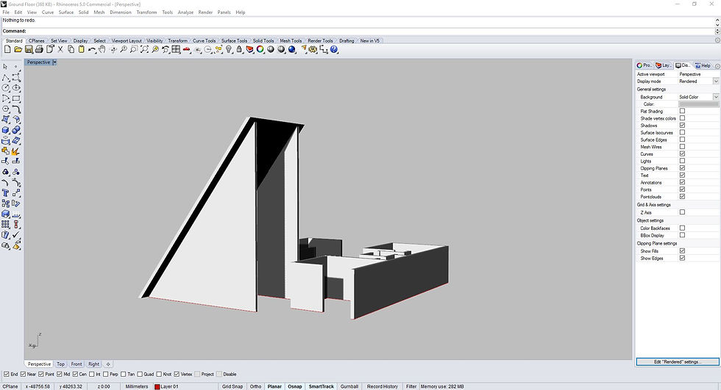
Task: Toggle the End osnap checkbox
Action: pos(7,374)
